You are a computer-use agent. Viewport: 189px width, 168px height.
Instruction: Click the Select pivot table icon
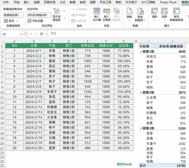tap(164, 11)
